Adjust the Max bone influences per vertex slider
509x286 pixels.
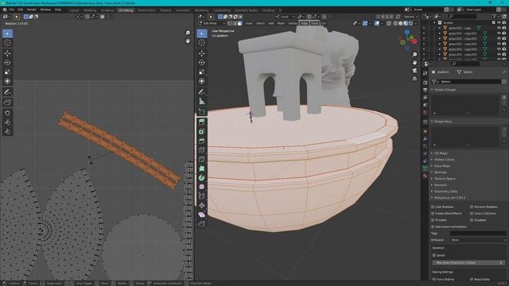[x=468, y=263]
